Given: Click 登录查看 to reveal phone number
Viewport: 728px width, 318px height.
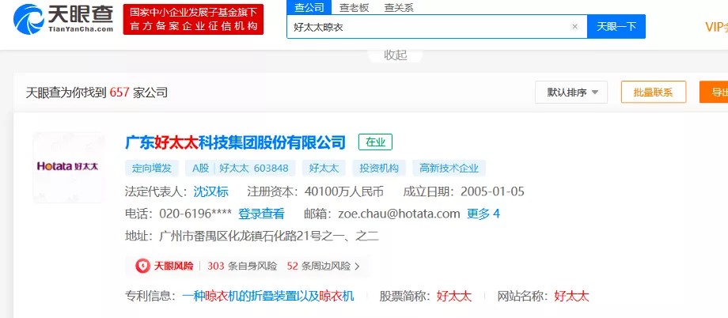Looking at the screenshot, I should [261, 214].
